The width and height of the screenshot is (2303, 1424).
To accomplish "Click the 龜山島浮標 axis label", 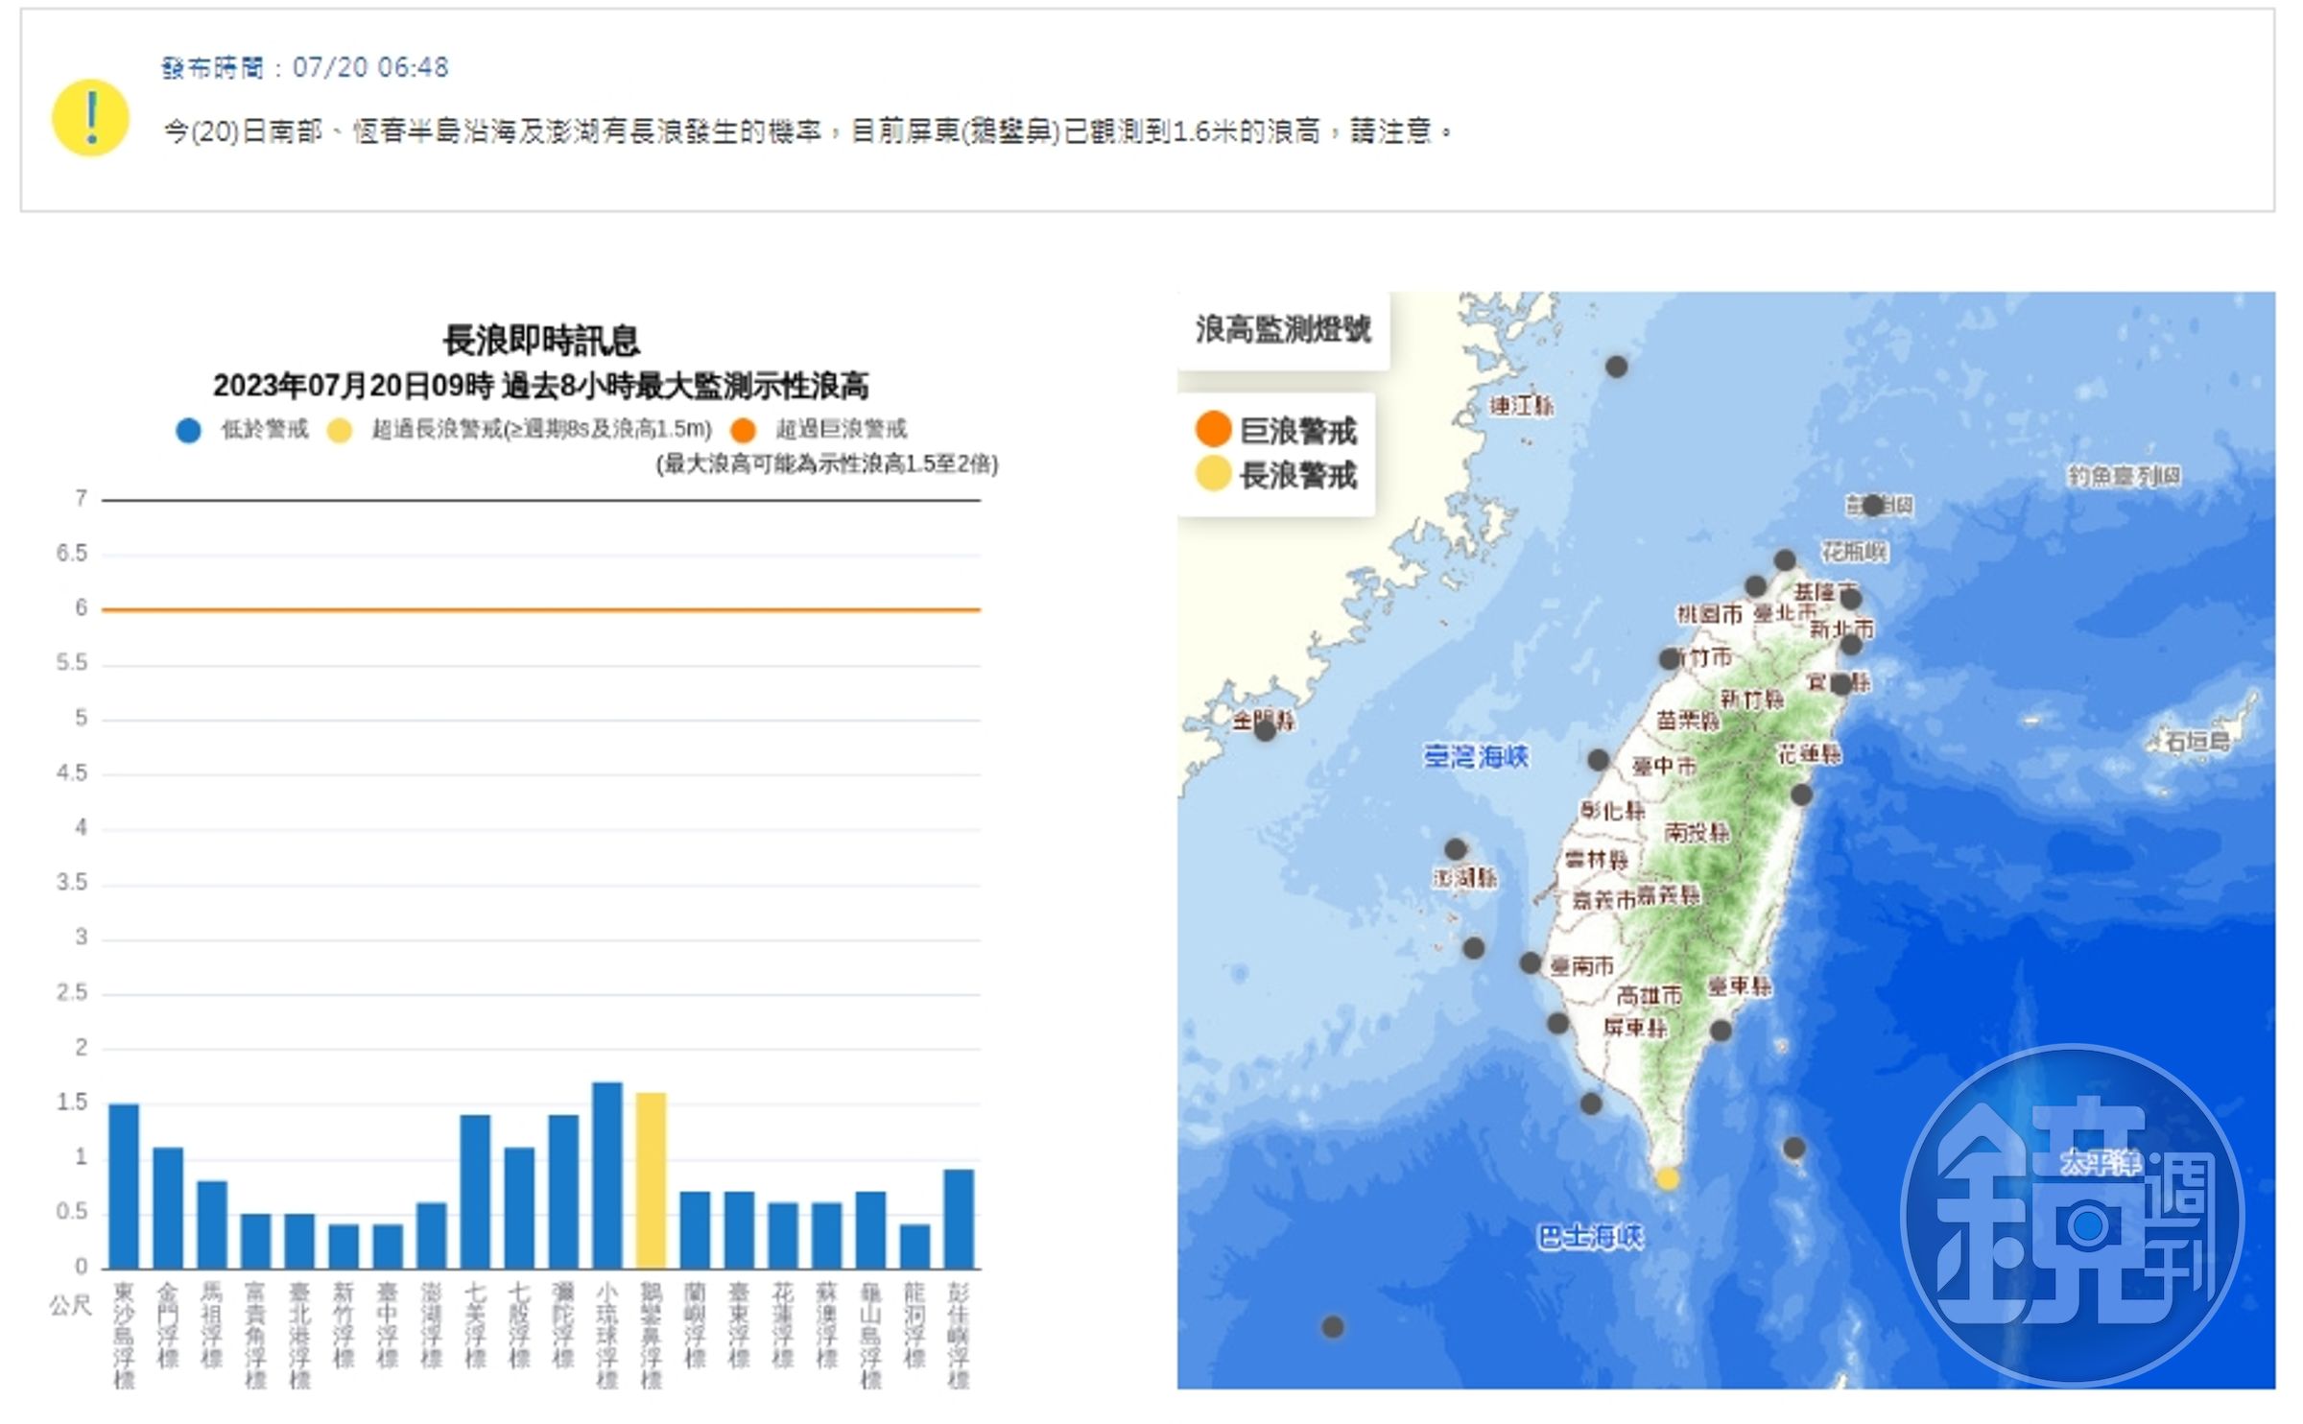I will click(870, 1336).
